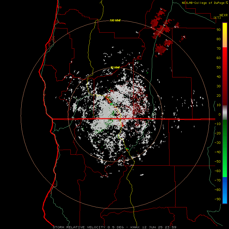Click the [KT] units label

(x=217, y=18)
